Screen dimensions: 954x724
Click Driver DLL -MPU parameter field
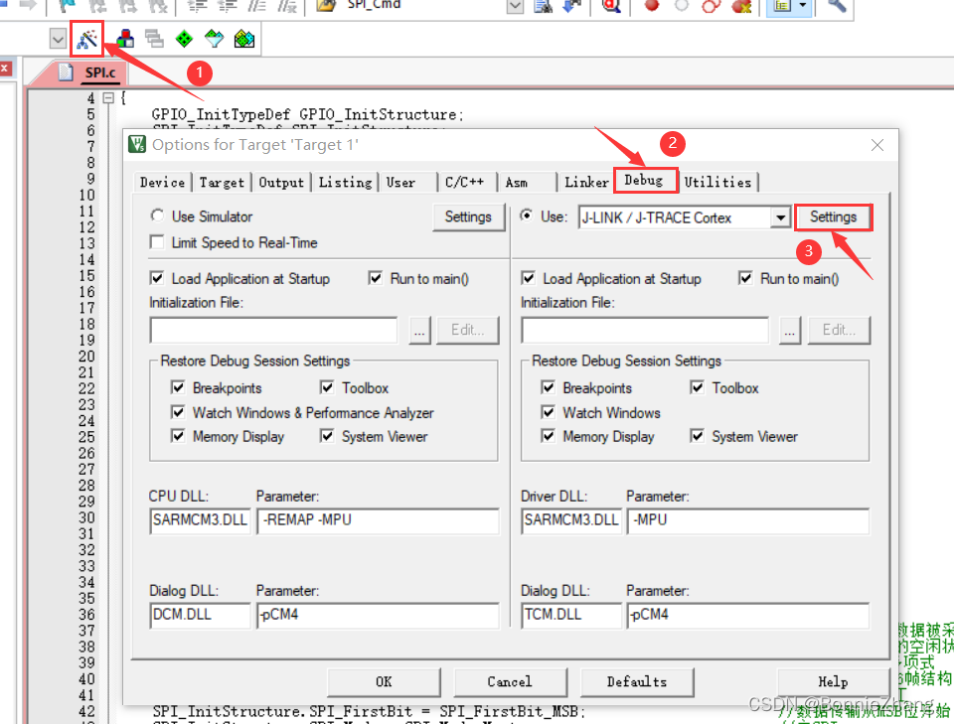click(x=748, y=521)
